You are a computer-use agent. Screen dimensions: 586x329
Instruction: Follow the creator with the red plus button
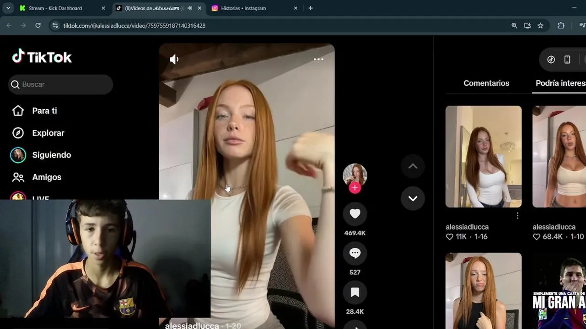coord(355,188)
